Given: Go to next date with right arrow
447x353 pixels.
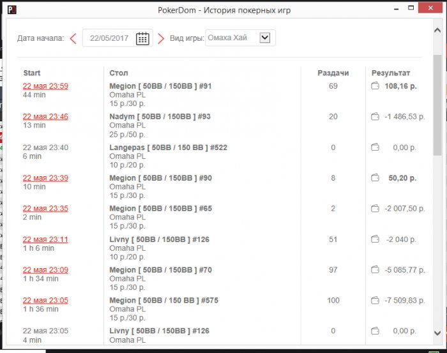Looking at the screenshot, I should click(x=161, y=38).
